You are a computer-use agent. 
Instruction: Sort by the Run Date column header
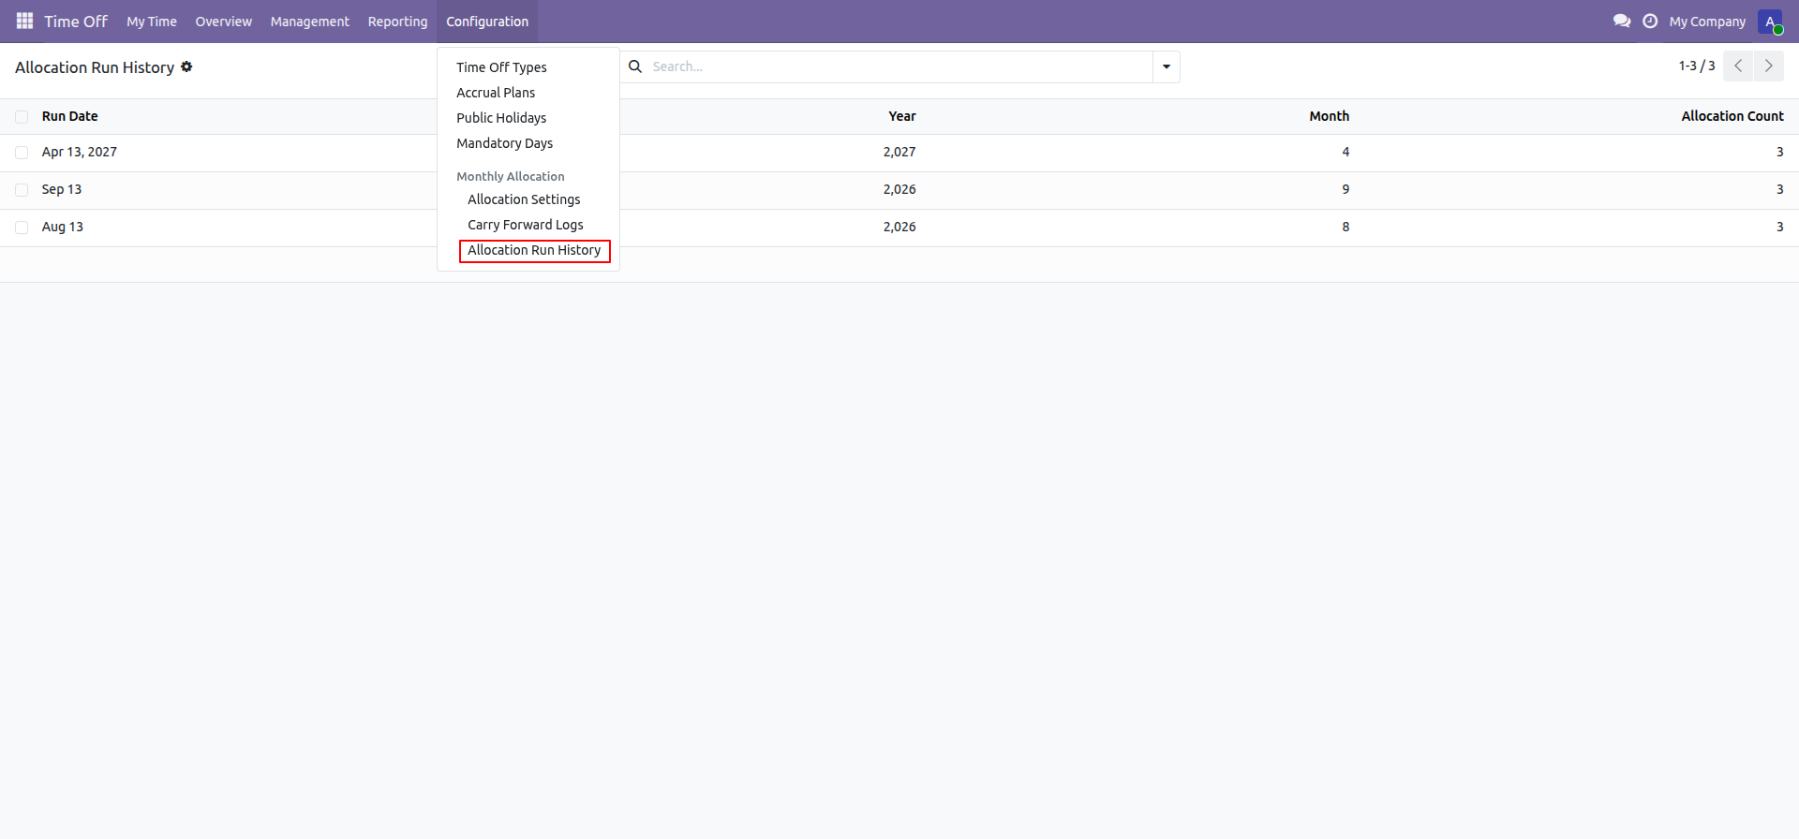point(70,116)
